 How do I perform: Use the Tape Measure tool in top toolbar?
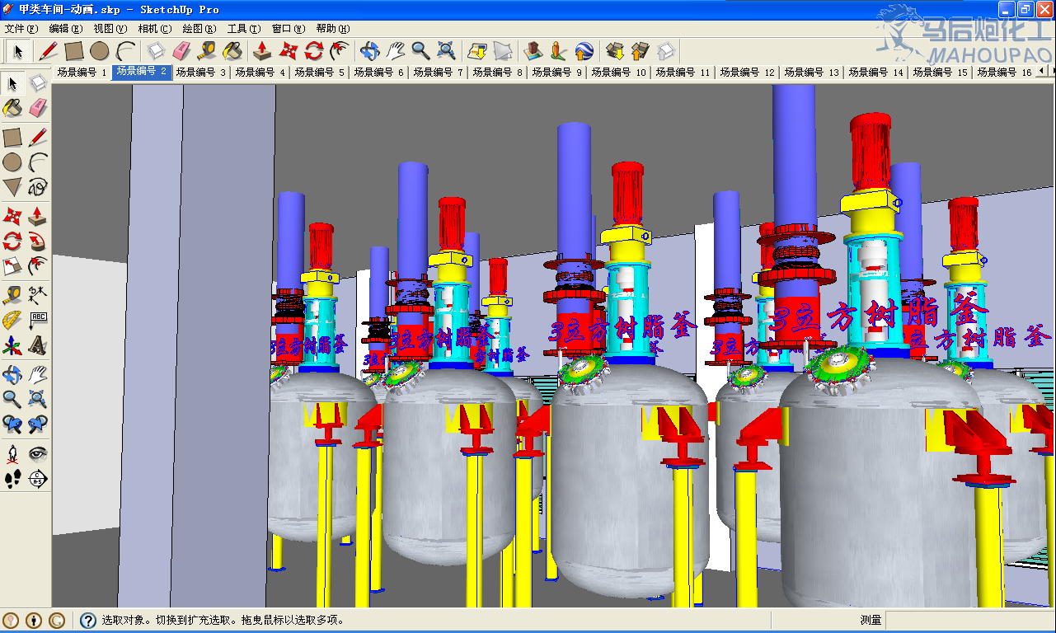(x=207, y=51)
